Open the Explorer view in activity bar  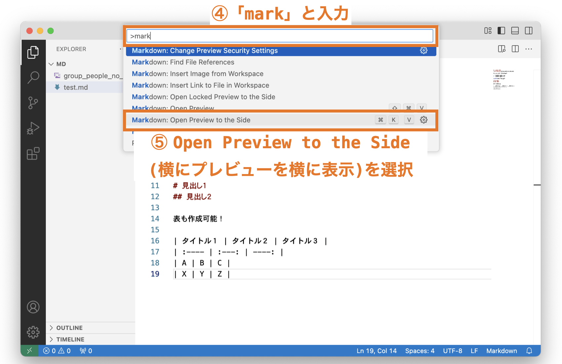pos(33,52)
